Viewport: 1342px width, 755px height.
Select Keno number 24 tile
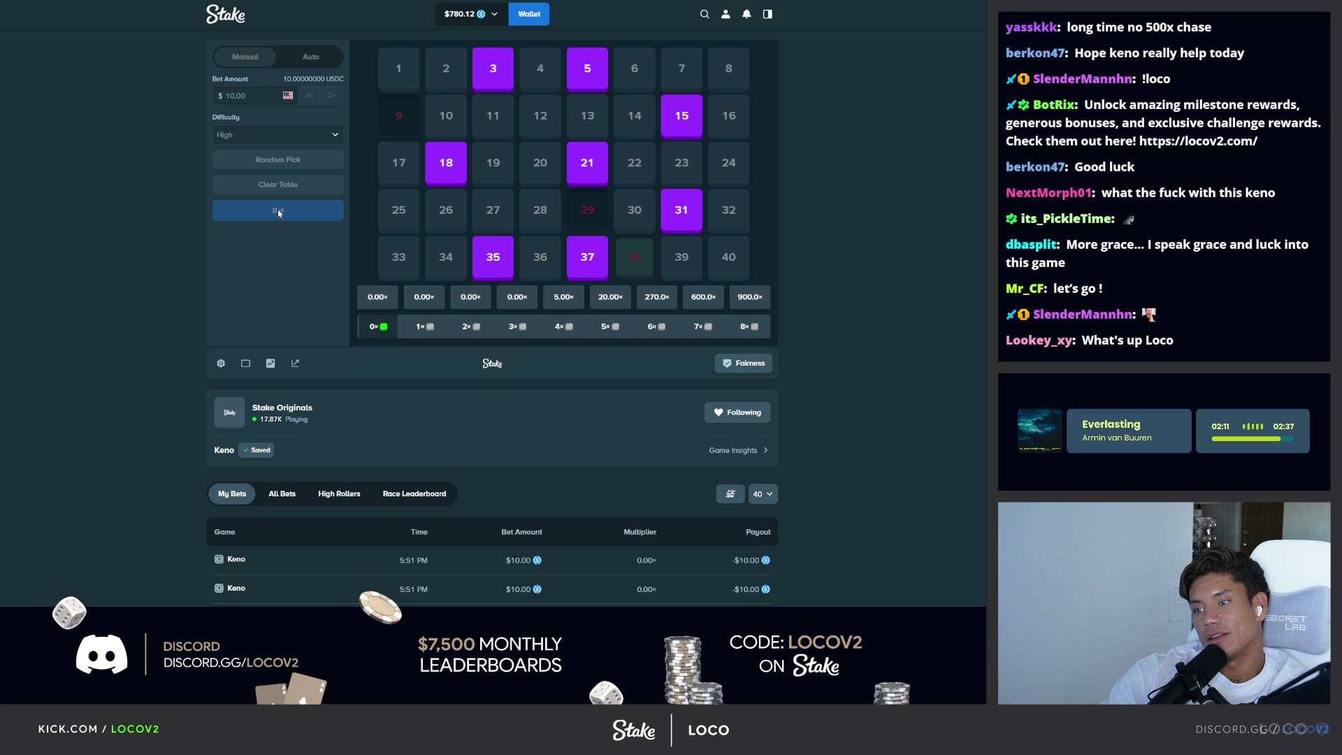click(728, 163)
